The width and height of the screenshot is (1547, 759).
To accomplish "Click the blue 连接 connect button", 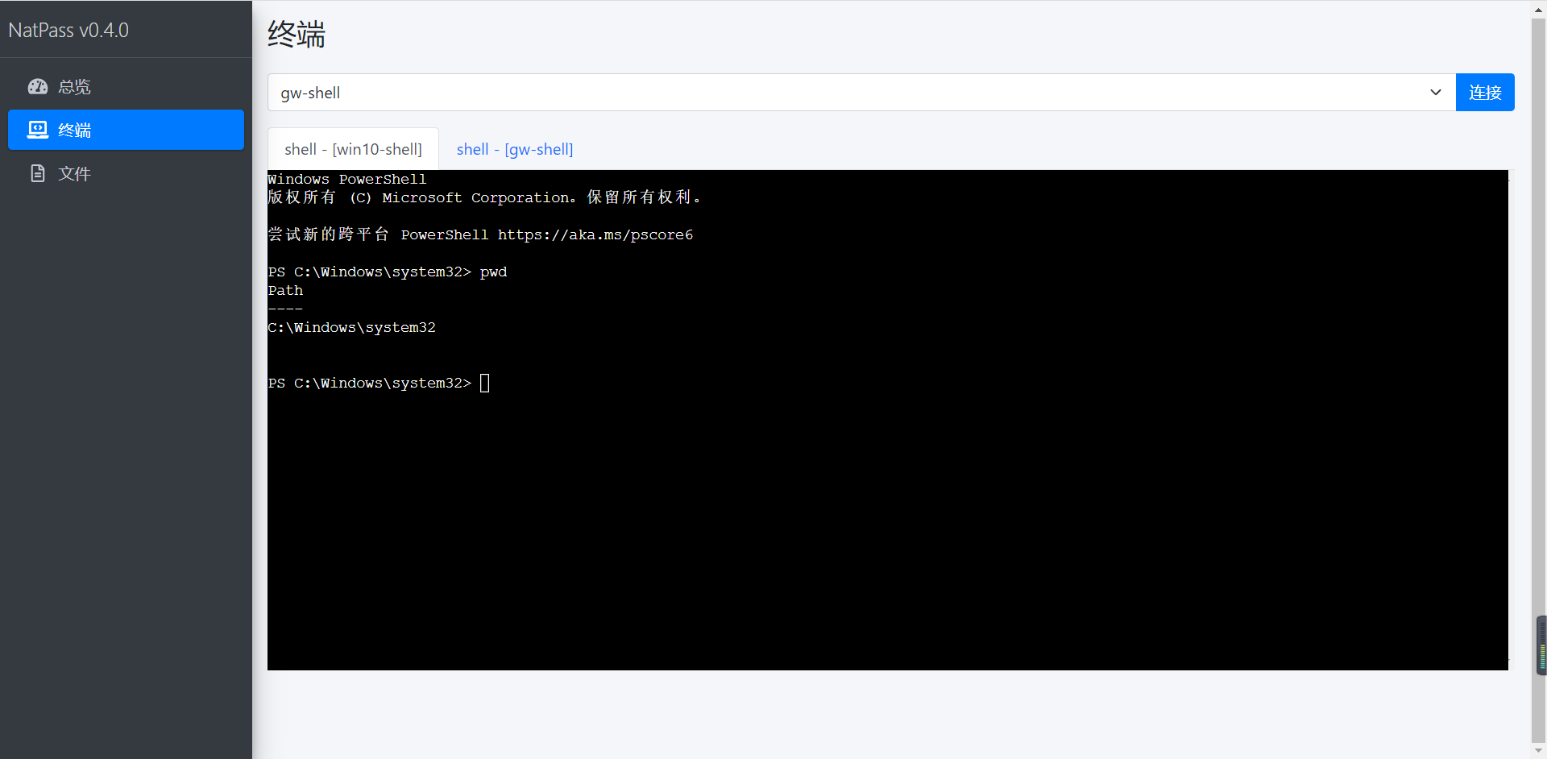I will [1485, 93].
